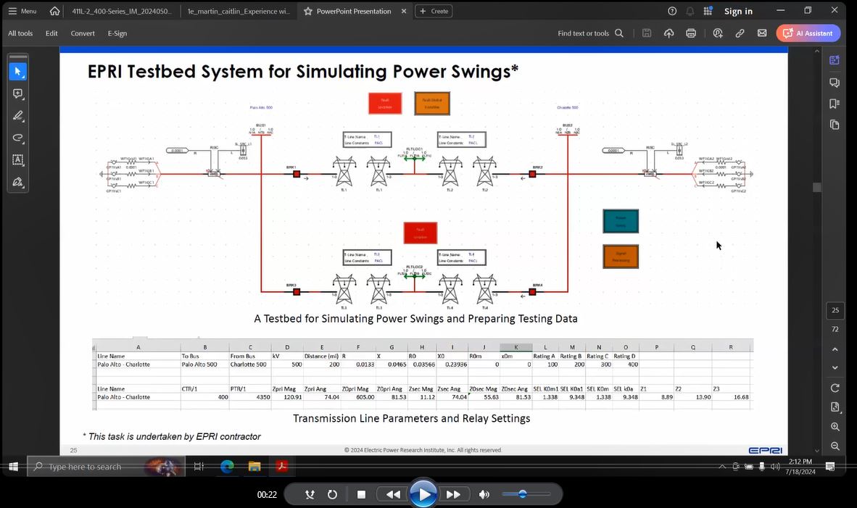Select the arrow selection tool
The image size is (857, 508).
pyautogui.click(x=18, y=72)
